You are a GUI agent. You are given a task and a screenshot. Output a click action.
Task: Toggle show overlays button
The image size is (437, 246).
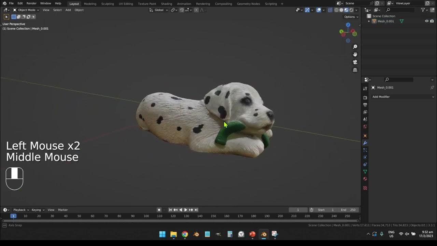coord(319,10)
